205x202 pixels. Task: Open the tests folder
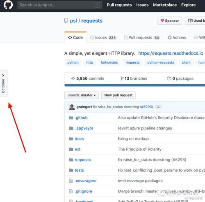[79, 170]
